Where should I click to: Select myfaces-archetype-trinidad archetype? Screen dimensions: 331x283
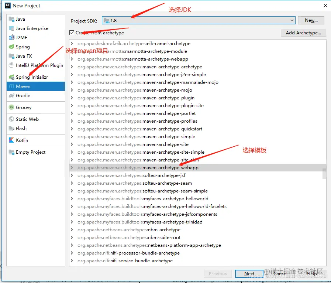[x=198, y=222]
